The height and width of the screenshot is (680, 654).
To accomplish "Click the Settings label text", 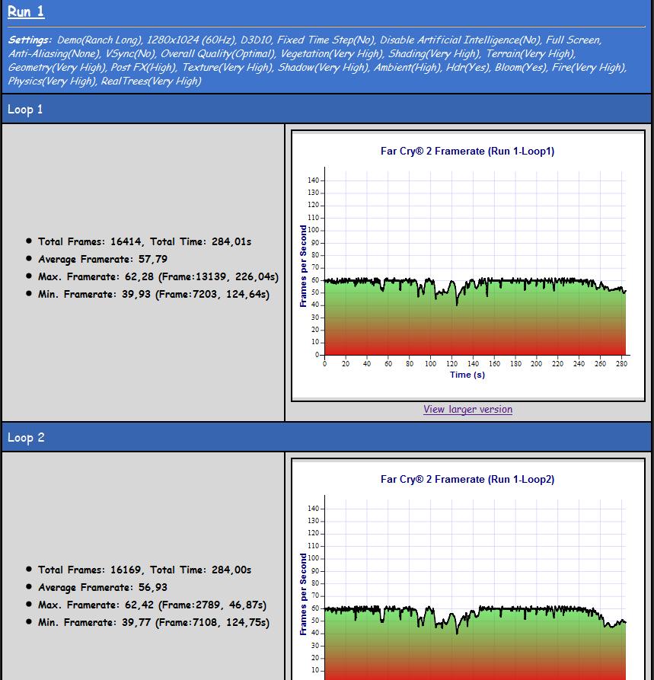I will pos(30,40).
